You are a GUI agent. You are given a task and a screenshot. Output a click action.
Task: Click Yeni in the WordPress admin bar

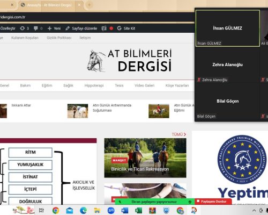[57, 28]
